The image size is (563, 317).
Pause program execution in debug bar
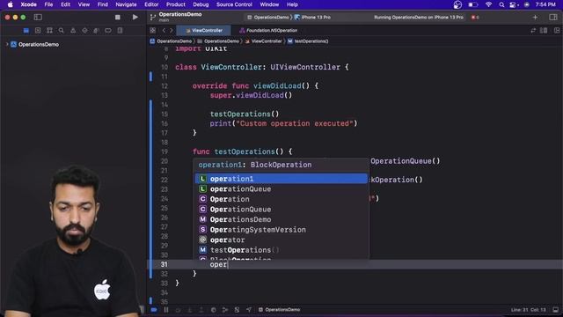click(x=166, y=309)
